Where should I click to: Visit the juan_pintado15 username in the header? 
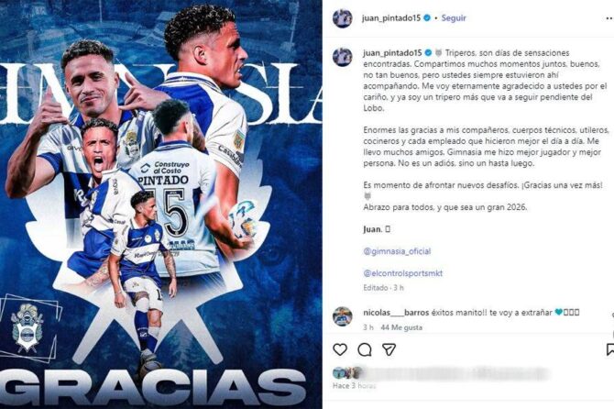tap(391, 18)
